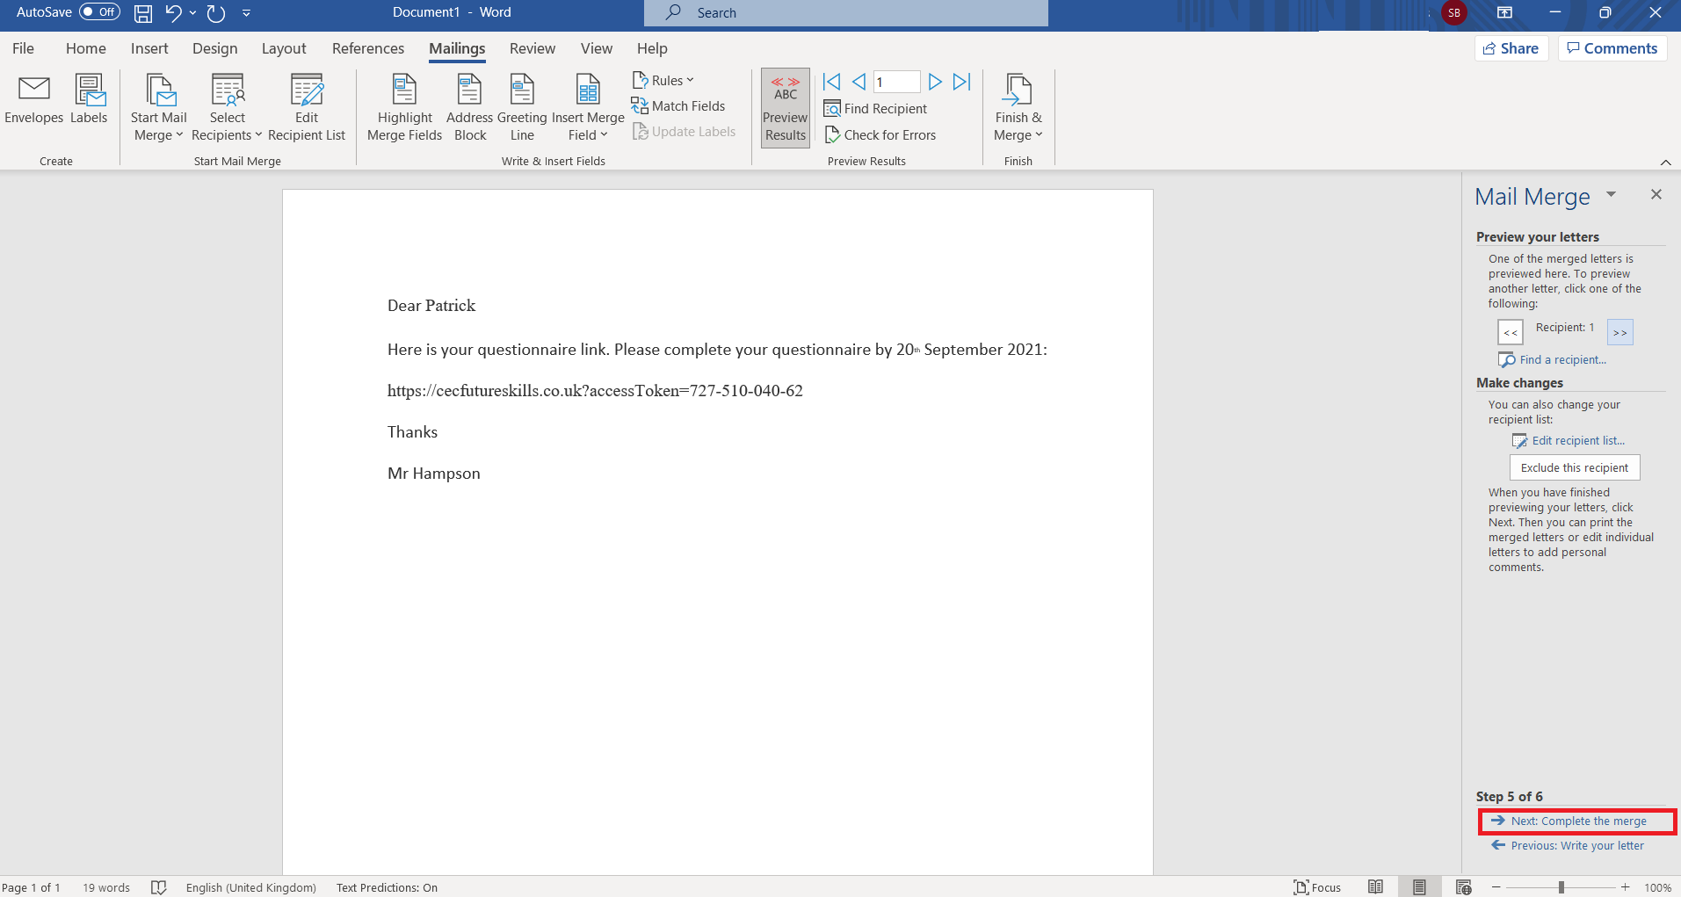Expand Insert Merge Field dropdown arrow
Screen dimensions: 1681x897
604,134
